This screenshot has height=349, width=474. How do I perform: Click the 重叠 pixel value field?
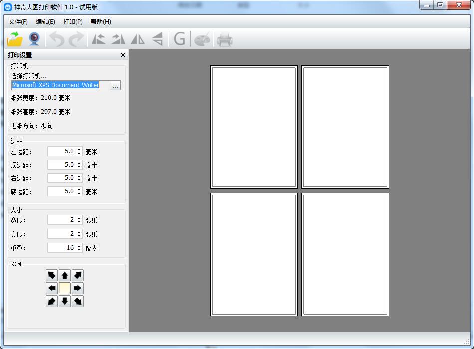click(x=61, y=248)
